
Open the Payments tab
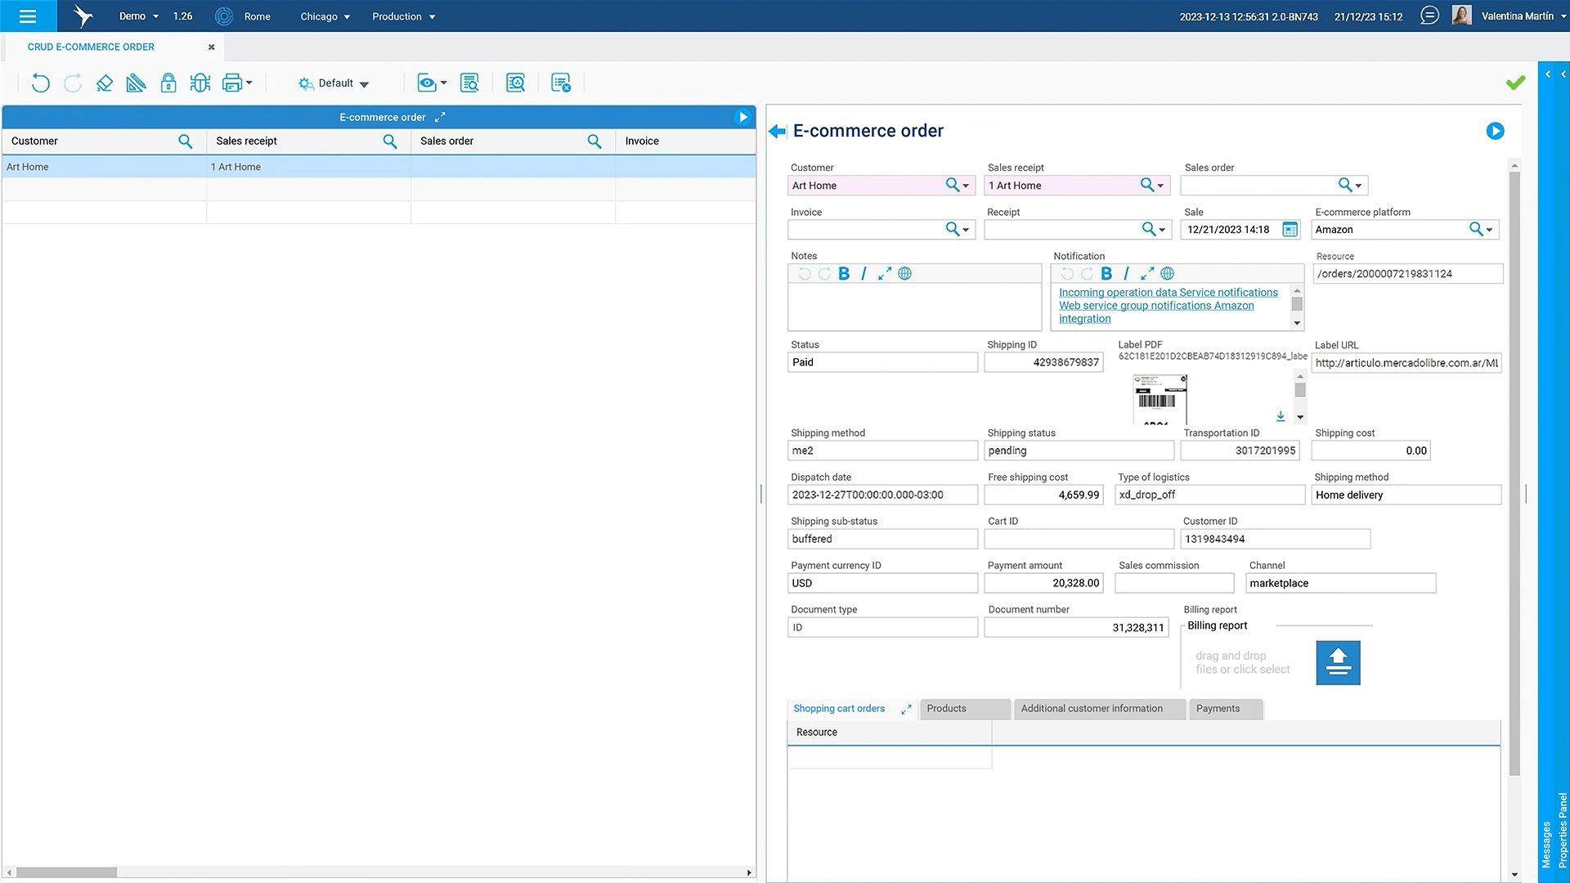point(1218,709)
